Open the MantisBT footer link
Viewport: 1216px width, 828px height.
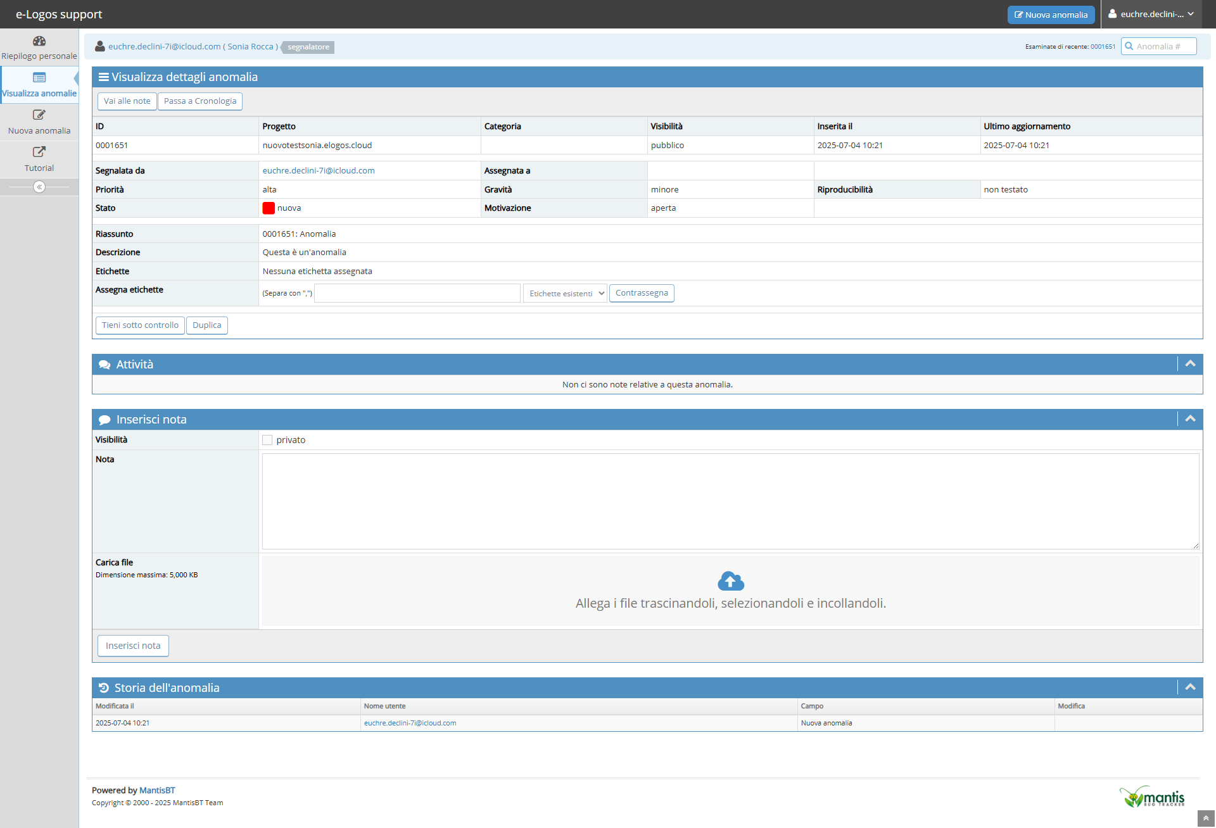click(x=157, y=790)
